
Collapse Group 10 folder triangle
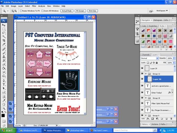pos(146,98)
